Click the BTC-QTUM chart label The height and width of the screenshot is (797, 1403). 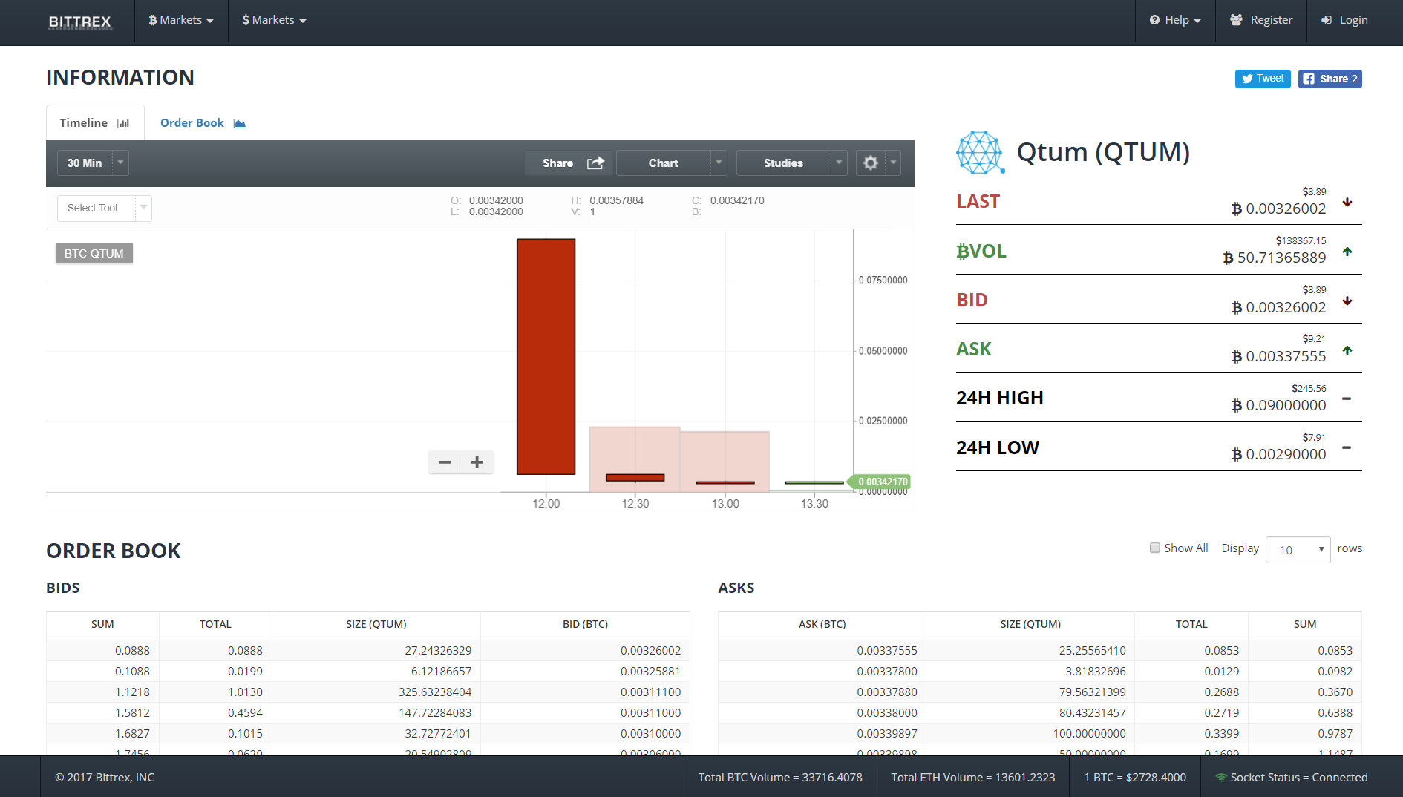[94, 254]
